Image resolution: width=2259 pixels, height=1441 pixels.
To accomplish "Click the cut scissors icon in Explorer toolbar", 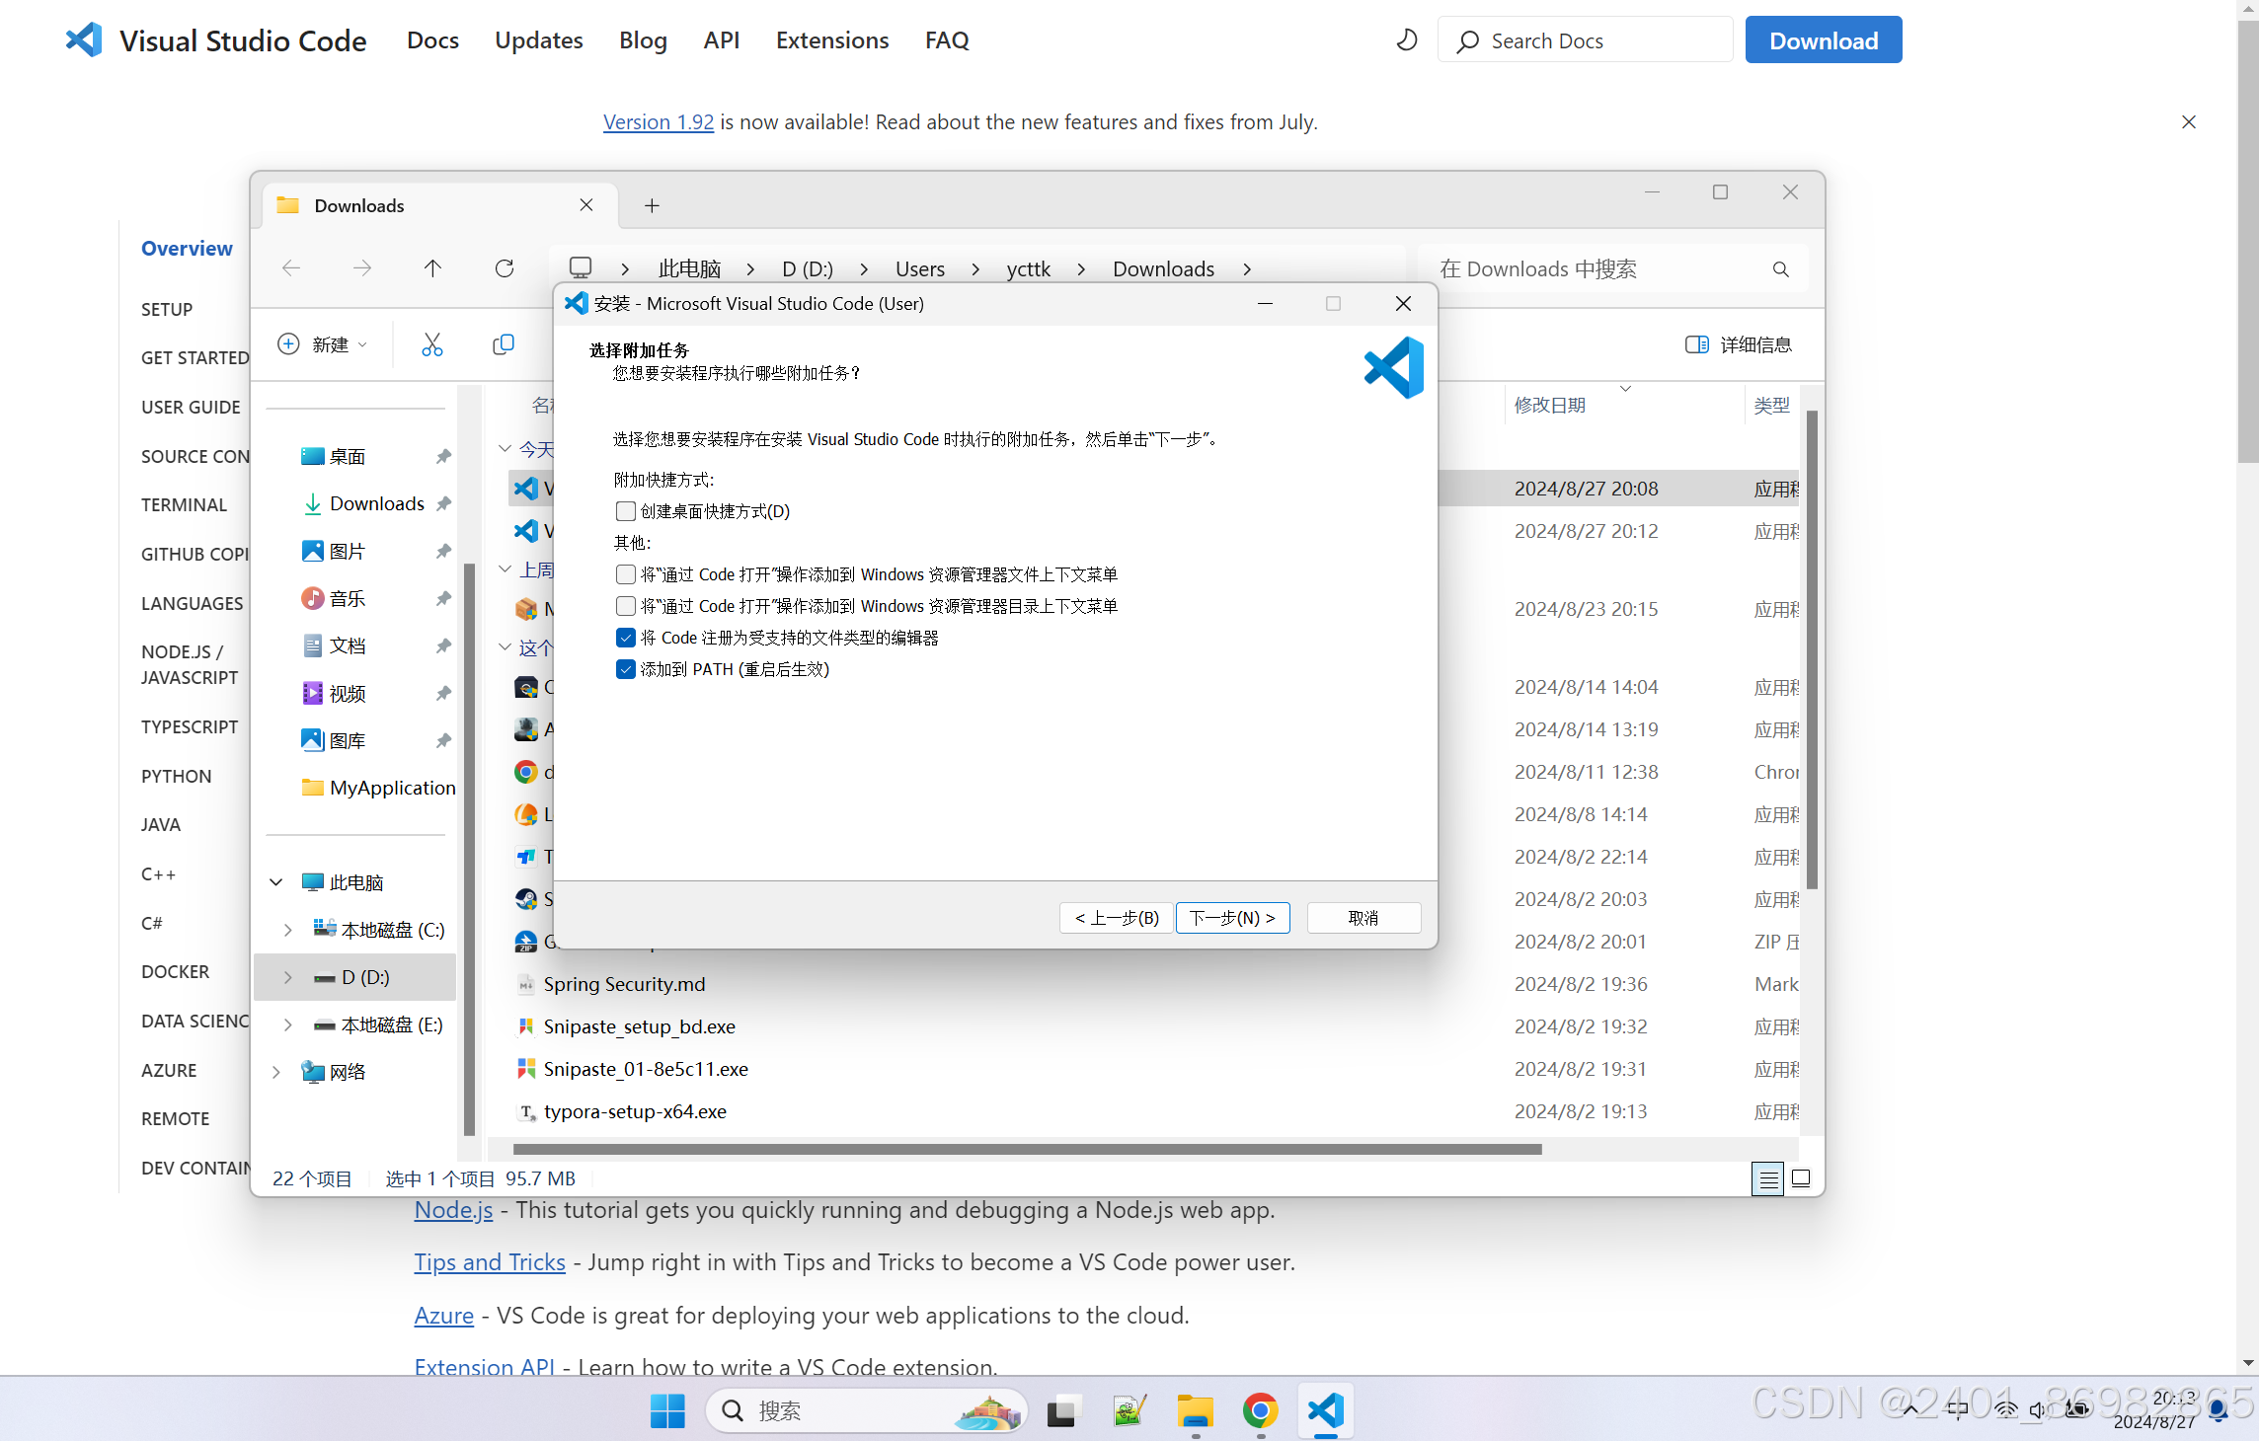I will (x=432, y=344).
